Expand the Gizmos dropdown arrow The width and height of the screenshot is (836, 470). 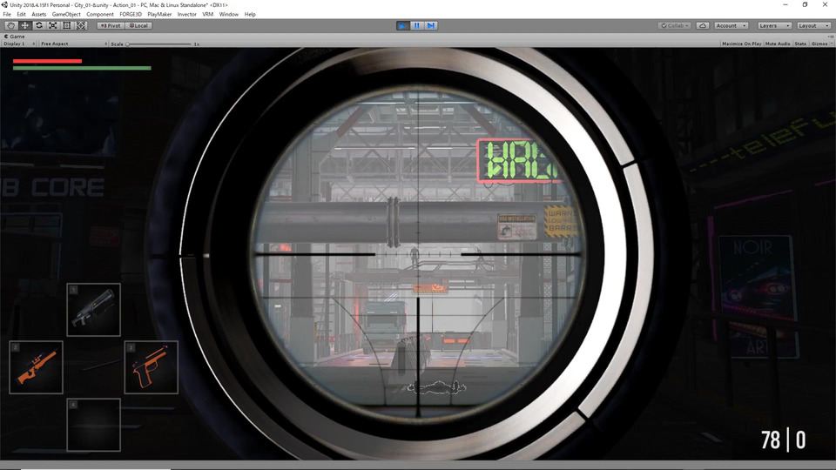point(832,44)
